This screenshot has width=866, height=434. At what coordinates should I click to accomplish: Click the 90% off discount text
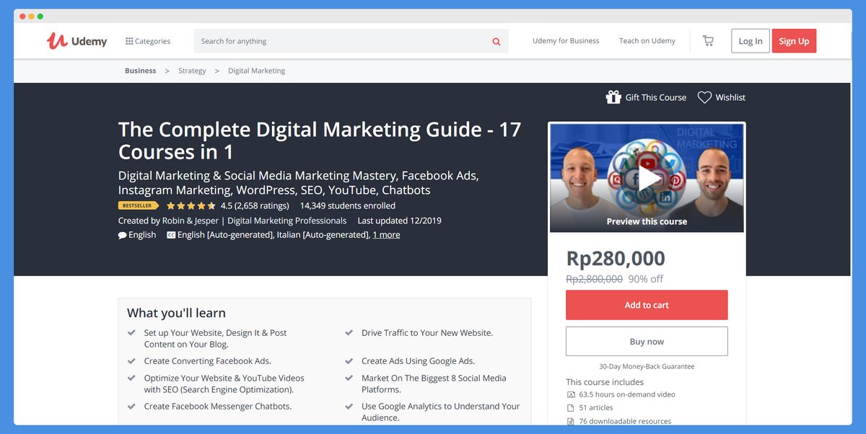pyautogui.click(x=646, y=279)
